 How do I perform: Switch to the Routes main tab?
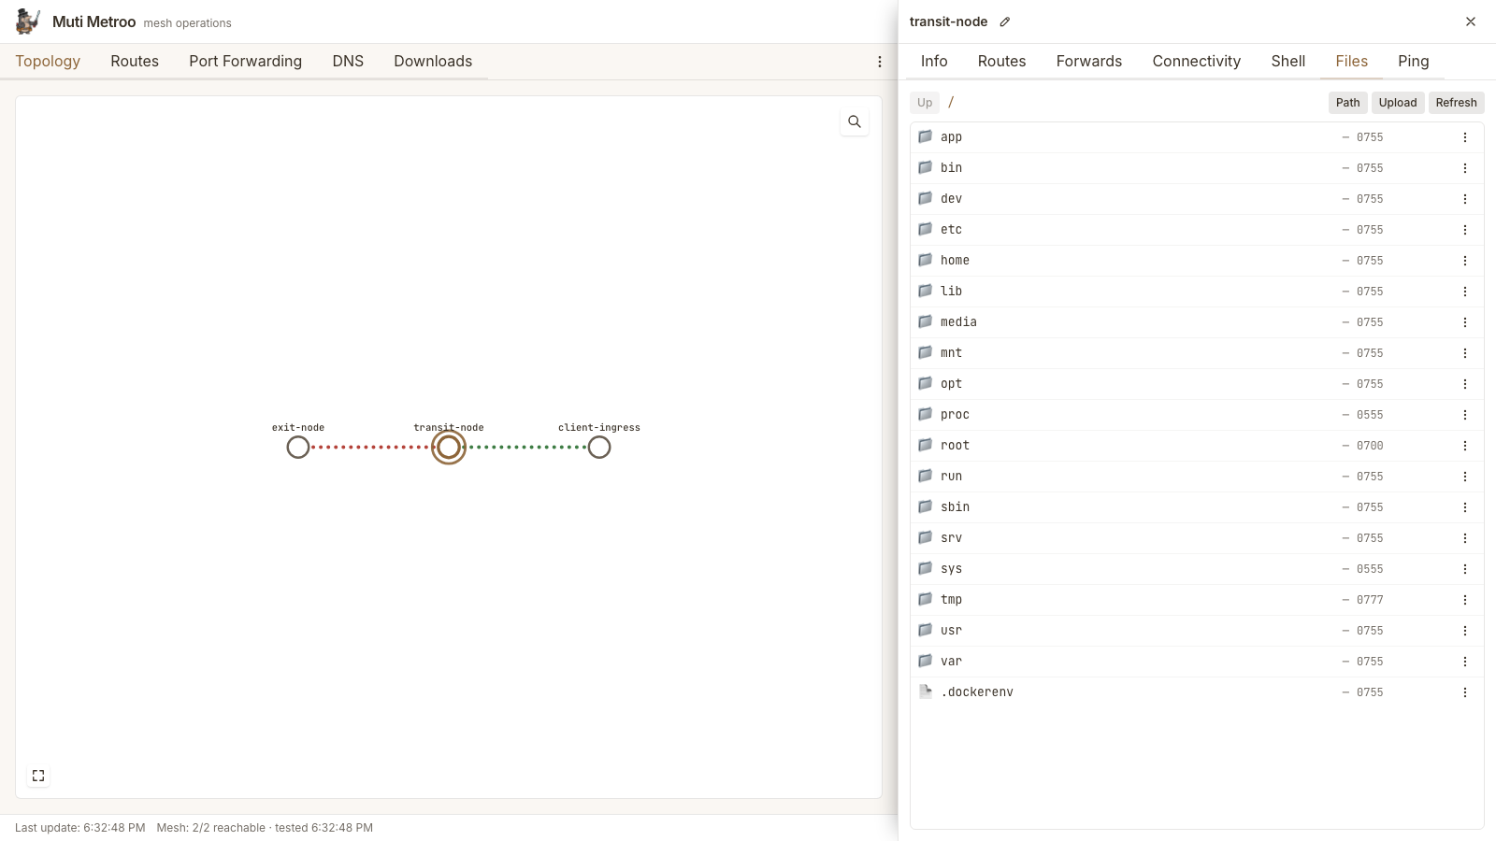[135, 61]
